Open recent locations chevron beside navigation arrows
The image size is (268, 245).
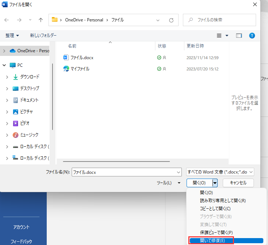point(30,20)
